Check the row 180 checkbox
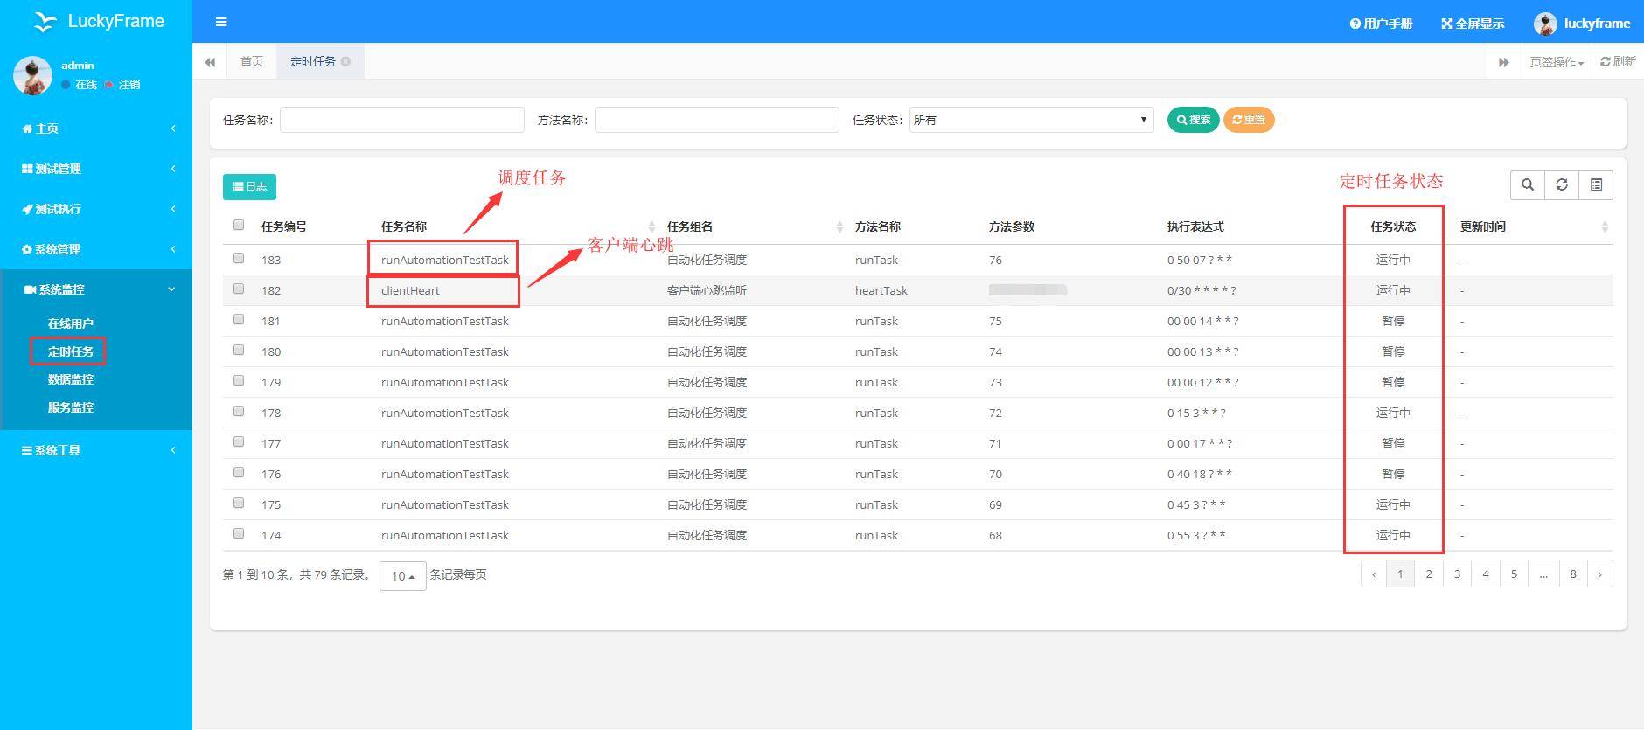 click(x=239, y=350)
